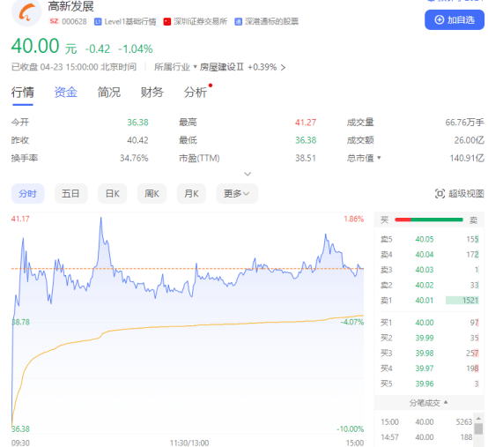Add stock via 加自选 button

(454, 20)
